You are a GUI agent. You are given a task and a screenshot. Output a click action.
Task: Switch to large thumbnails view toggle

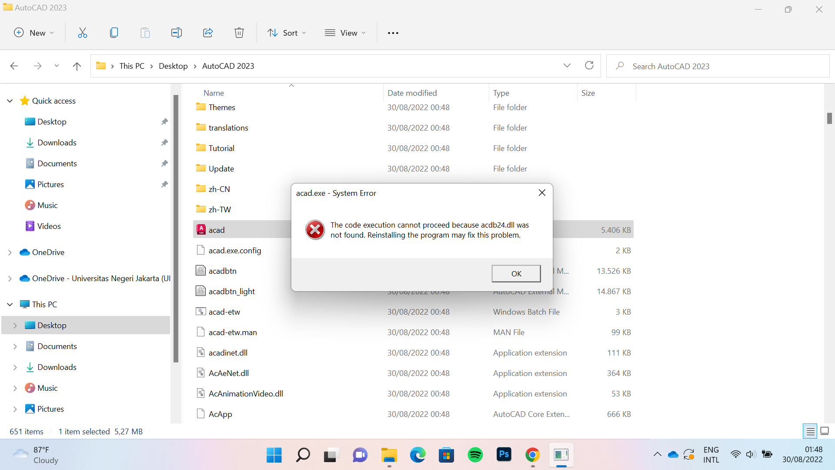(x=825, y=431)
